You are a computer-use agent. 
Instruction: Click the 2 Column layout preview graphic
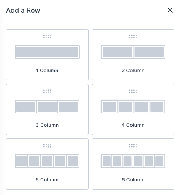pos(133,52)
